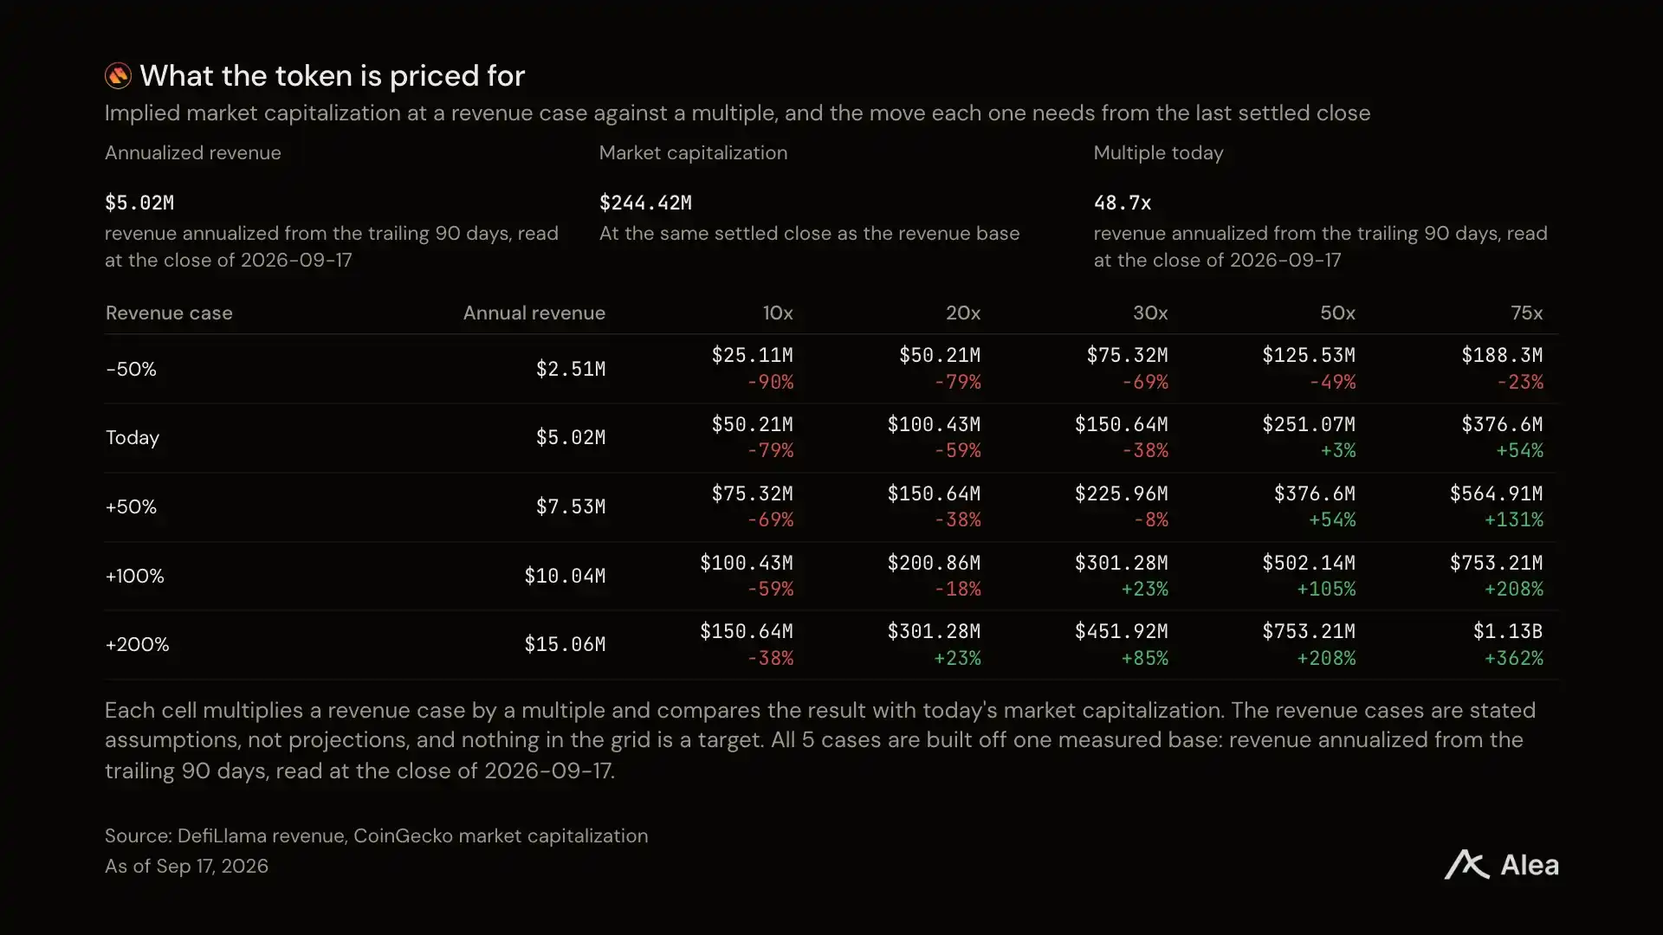Click the Source DefiLlama revenue line
This screenshot has width=1663, height=935.
click(376, 835)
